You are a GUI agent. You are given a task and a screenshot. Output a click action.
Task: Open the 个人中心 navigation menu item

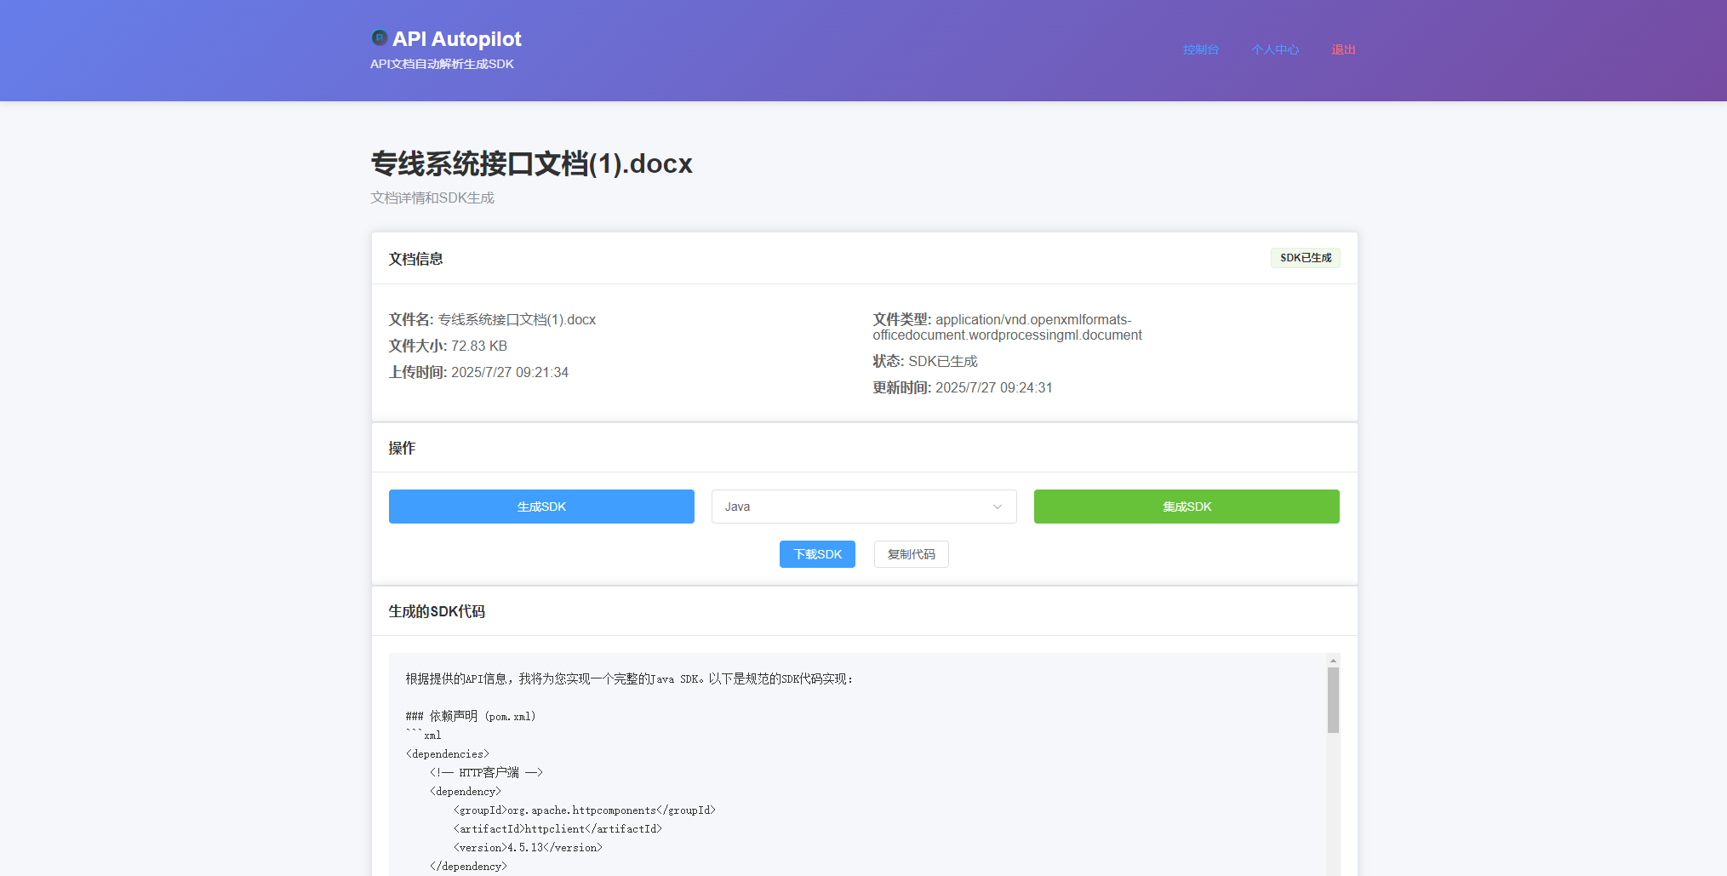1274,49
